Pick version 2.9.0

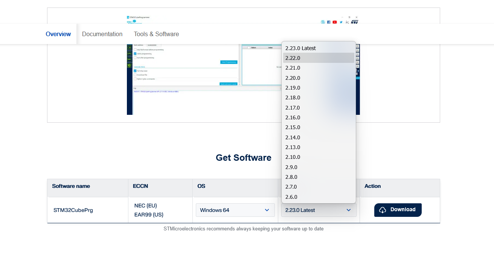319,167
